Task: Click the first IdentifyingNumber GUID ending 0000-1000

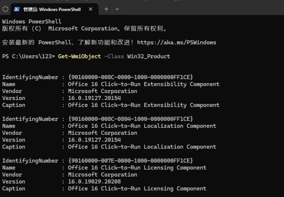Action: (130, 77)
